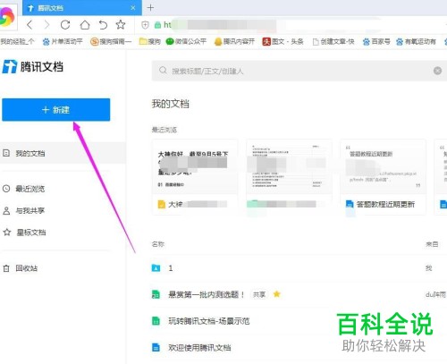Open 我的文档 in the sidebar
Viewport: 447px width, 364px height.
[x=63, y=153]
